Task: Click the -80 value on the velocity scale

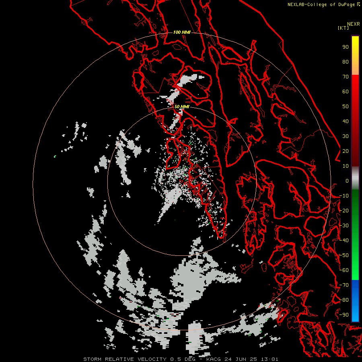Action: (344, 300)
